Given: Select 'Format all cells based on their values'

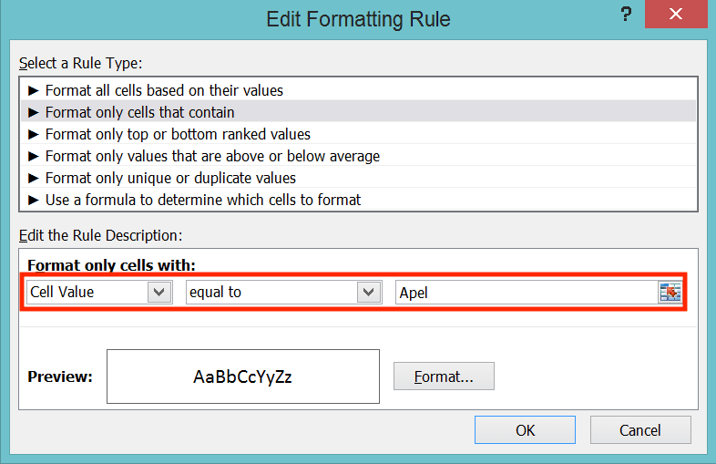Looking at the screenshot, I should 359,90.
